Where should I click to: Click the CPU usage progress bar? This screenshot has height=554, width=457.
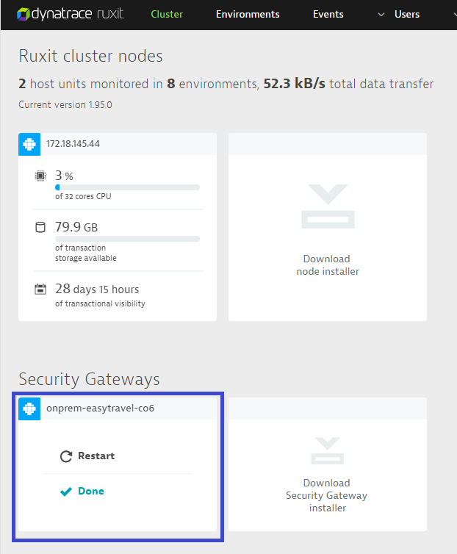click(x=127, y=187)
